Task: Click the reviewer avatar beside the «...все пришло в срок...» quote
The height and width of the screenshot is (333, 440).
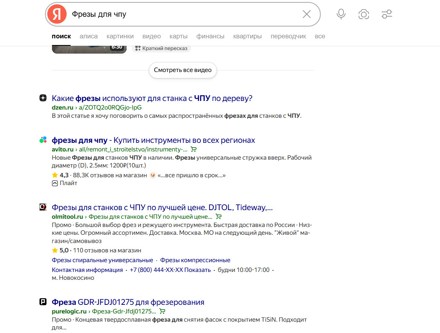Action: pos(153,175)
